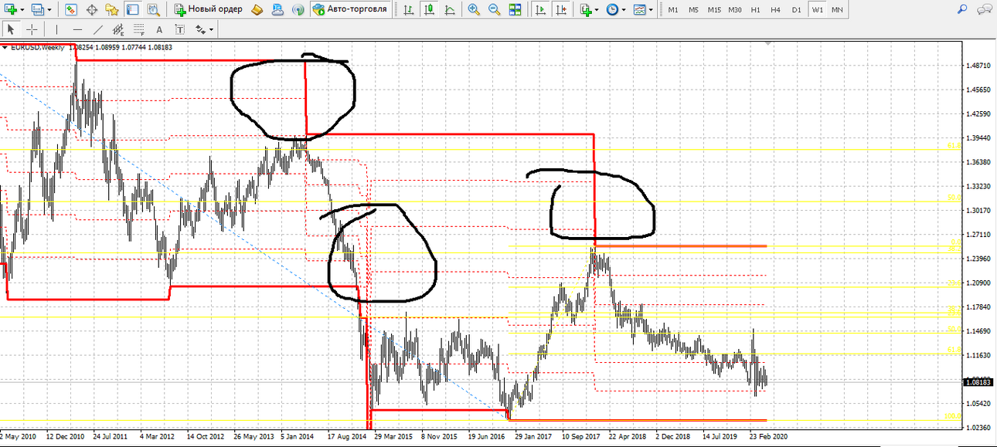Select the text label tool
The image size is (997, 447).
click(179, 29)
